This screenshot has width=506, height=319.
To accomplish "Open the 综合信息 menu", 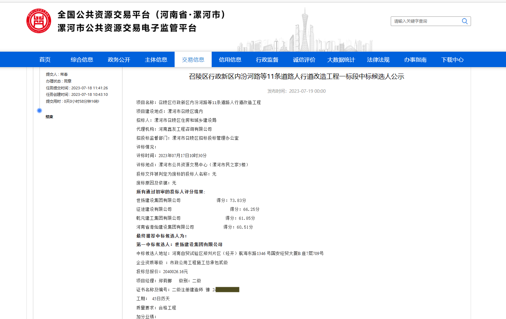I will [82, 59].
